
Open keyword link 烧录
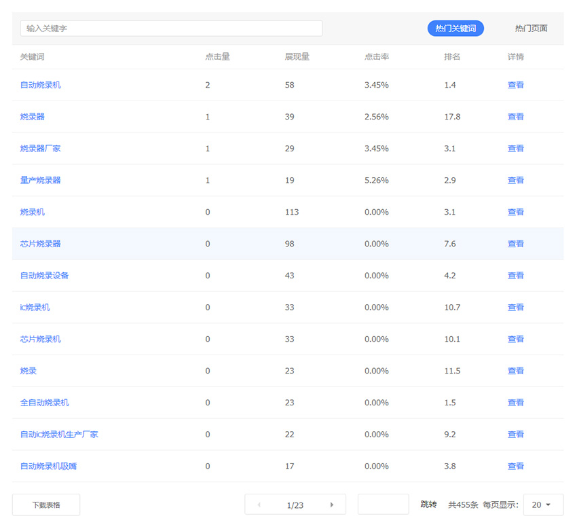tap(29, 371)
